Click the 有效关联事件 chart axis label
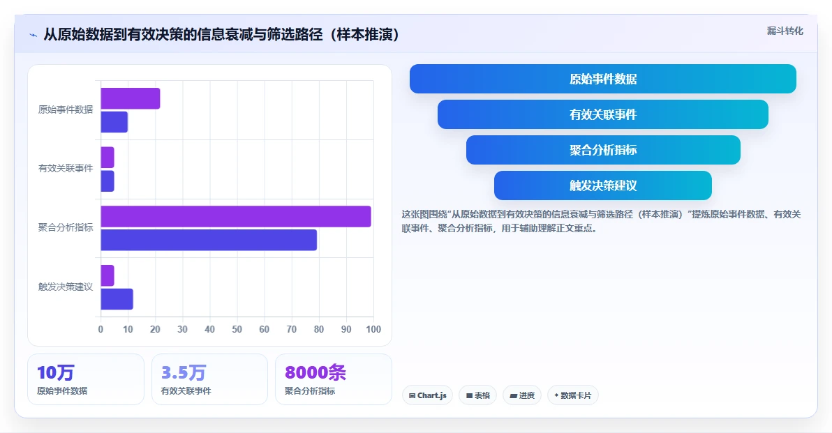 66,169
